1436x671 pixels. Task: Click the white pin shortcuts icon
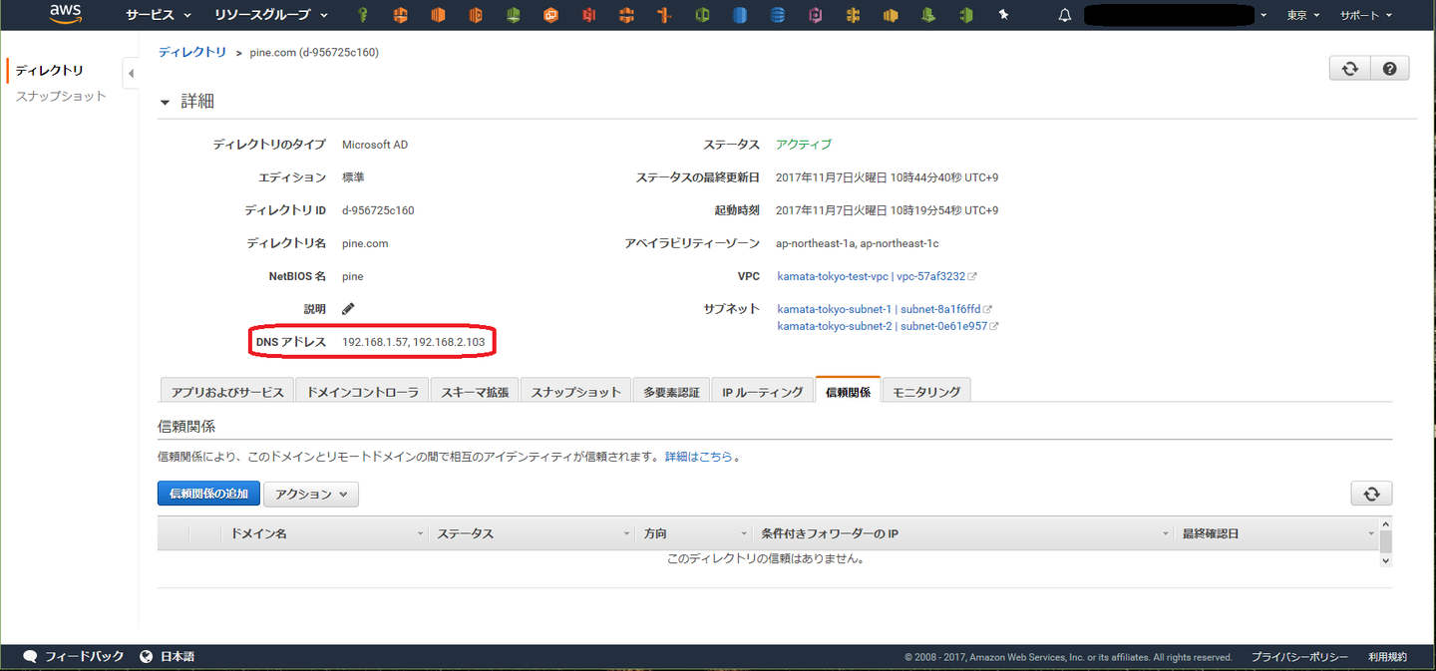pyautogui.click(x=1003, y=15)
